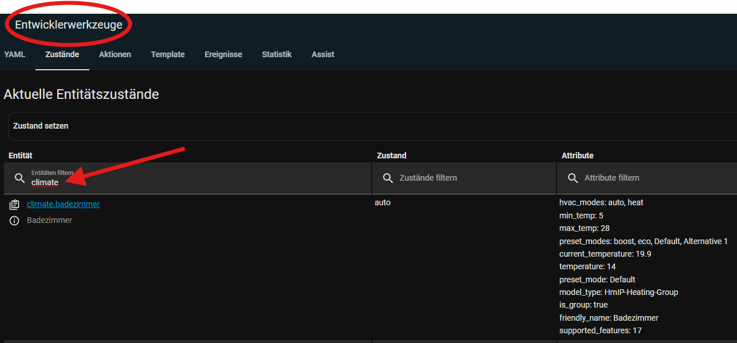This screenshot has width=737, height=343.
Task: Open the Aktionen tab
Action: click(x=115, y=55)
